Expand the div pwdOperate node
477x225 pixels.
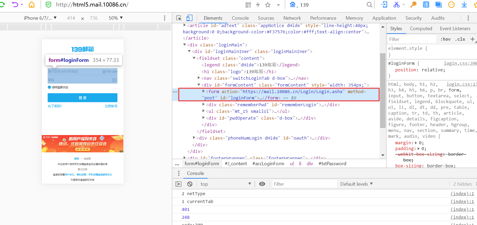[x=204, y=118]
